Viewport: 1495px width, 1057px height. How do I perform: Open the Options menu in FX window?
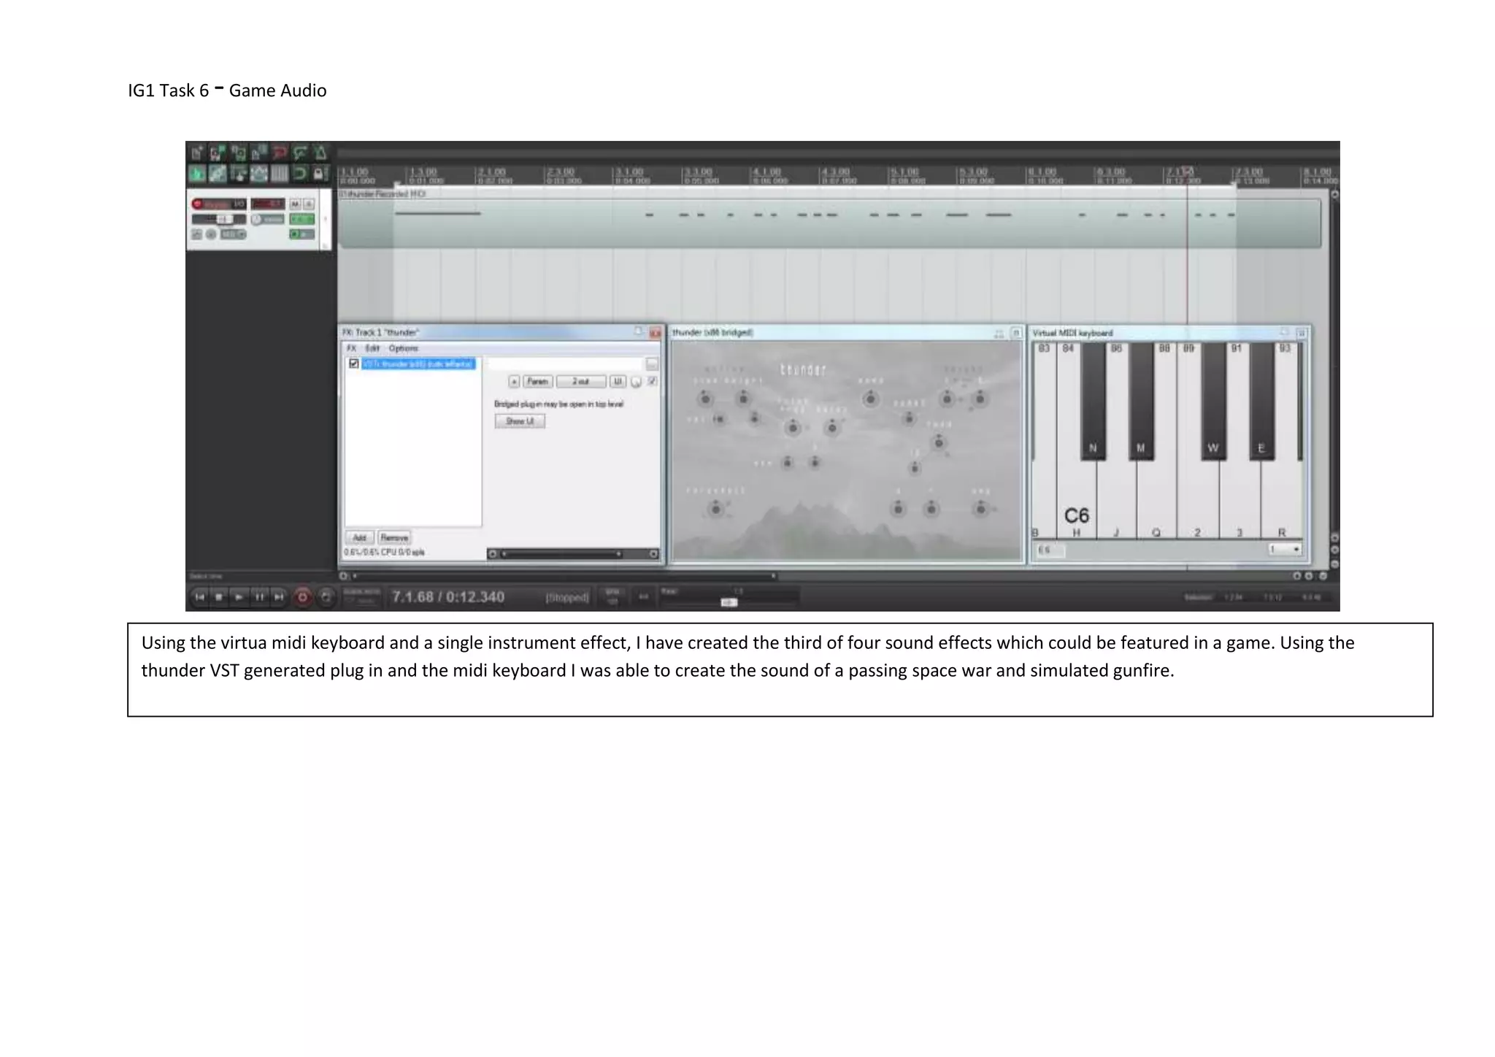tap(403, 348)
